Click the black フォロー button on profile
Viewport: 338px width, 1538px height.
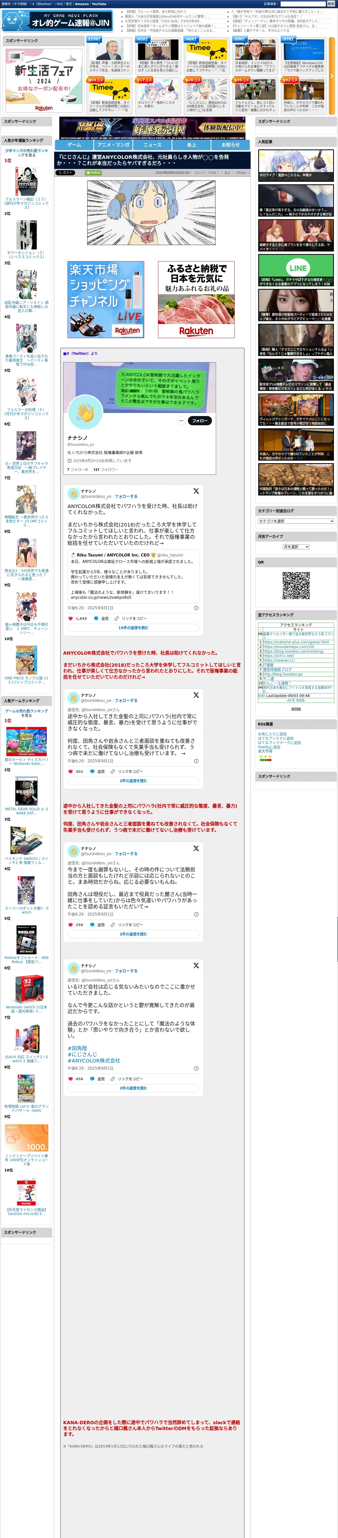click(x=200, y=421)
